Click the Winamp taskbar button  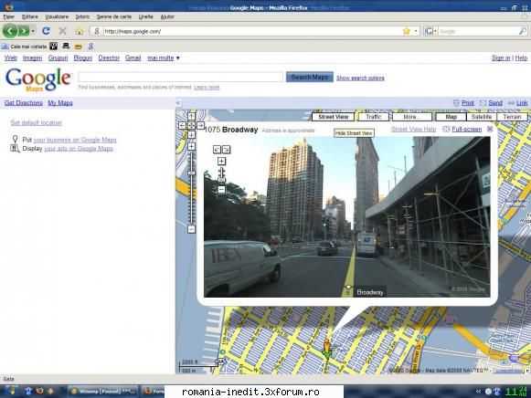click(103, 392)
